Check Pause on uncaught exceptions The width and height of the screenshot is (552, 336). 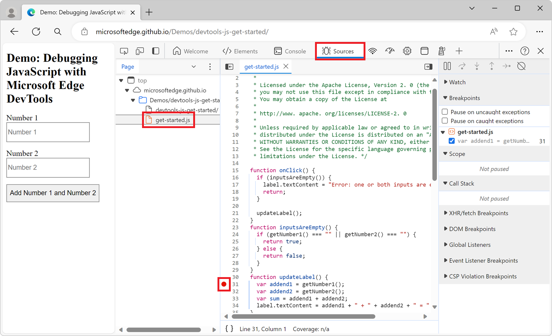pos(445,112)
